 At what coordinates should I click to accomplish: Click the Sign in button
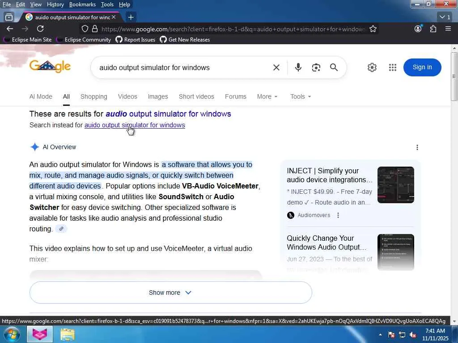tap(422, 67)
